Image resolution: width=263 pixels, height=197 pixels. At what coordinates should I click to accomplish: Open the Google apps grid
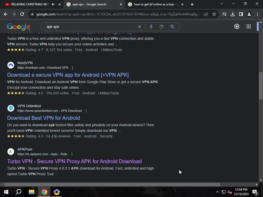(249, 26)
